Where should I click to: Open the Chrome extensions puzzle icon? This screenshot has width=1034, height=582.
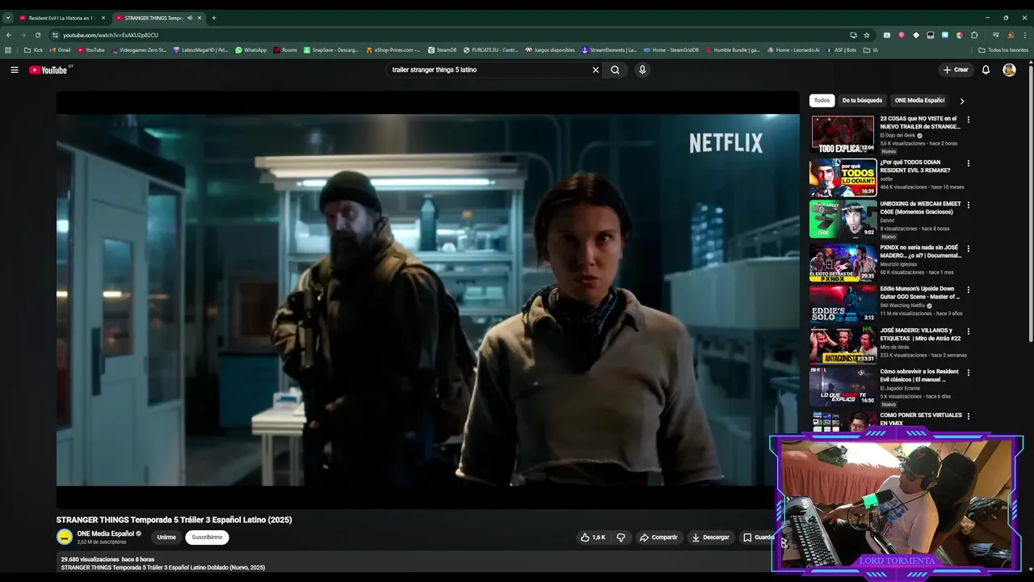click(974, 35)
